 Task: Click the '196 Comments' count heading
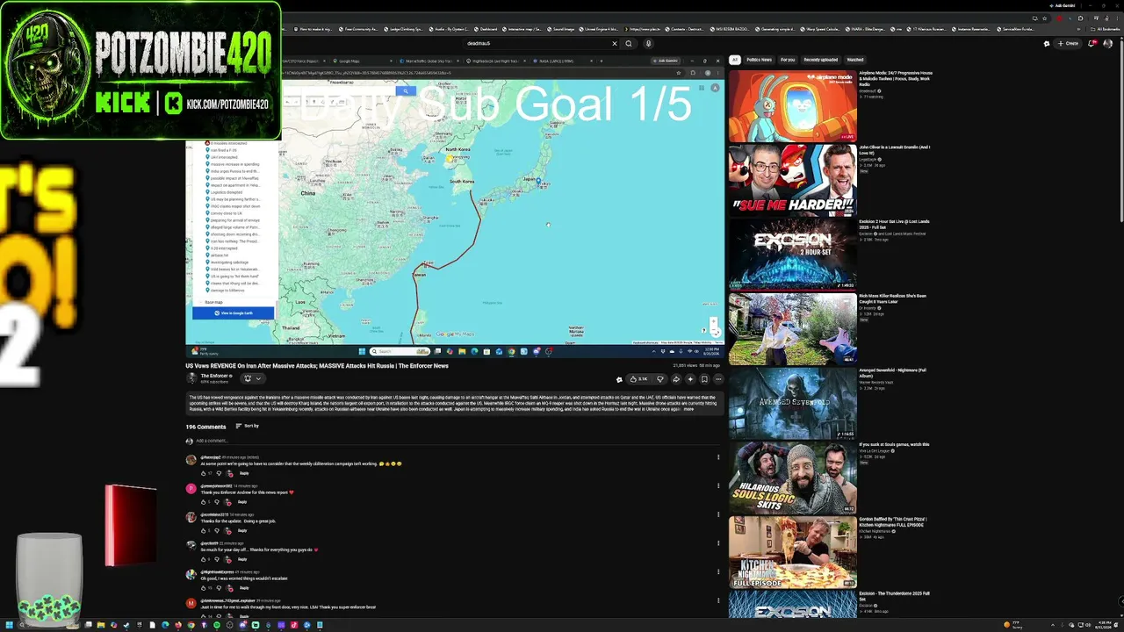[205, 427]
